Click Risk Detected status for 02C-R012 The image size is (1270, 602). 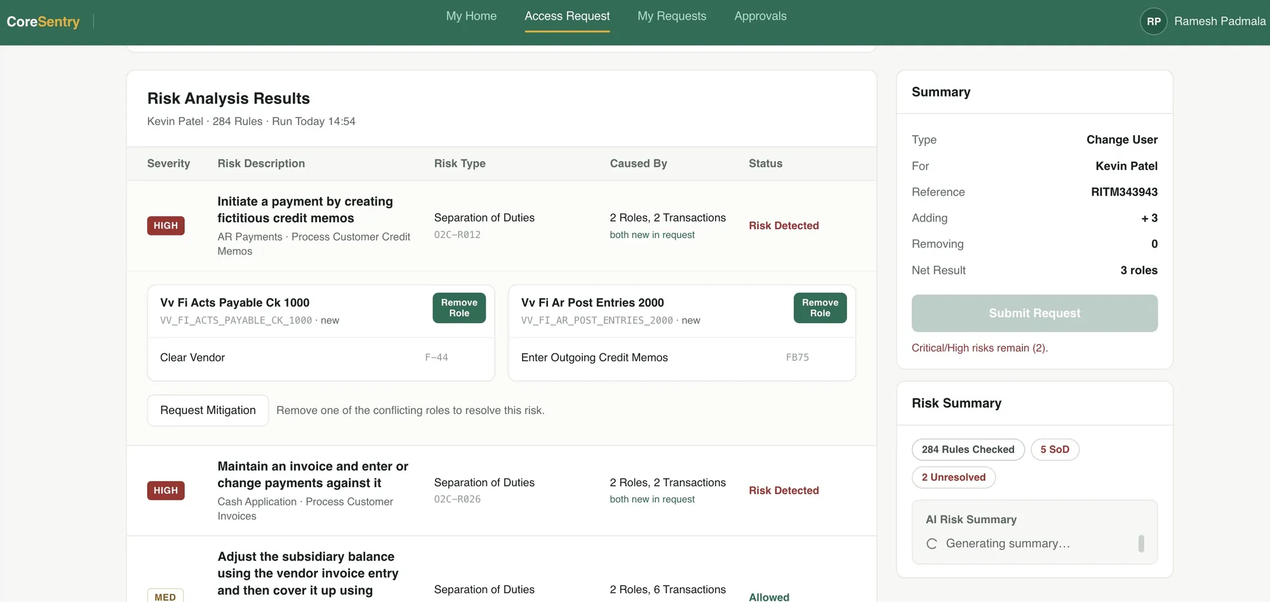pyautogui.click(x=784, y=225)
